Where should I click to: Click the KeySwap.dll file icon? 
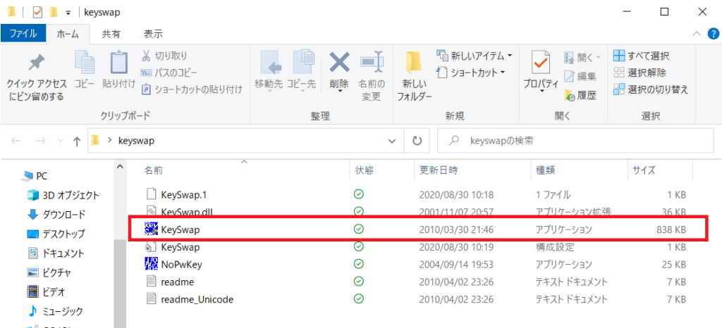pyautogui.click(x=151, y=211)
